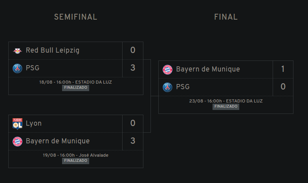The image size is (308, 183).
Task: Click the PSG crest in the semifinal
Action: pyautogui.click(x=17, y=68)
